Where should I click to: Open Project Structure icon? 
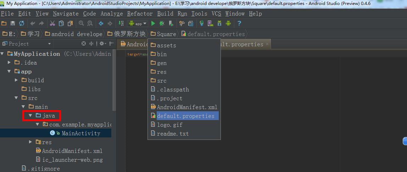(191, 24)
